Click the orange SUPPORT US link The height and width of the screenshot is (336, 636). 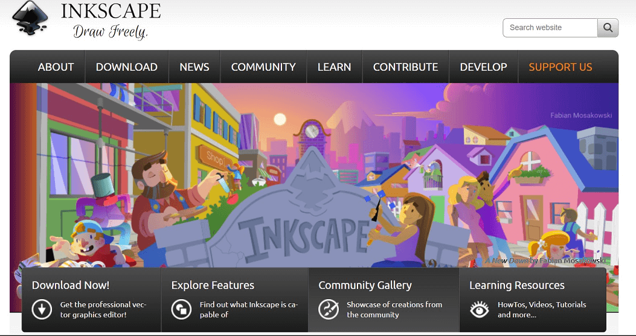(x=561, y=67)
